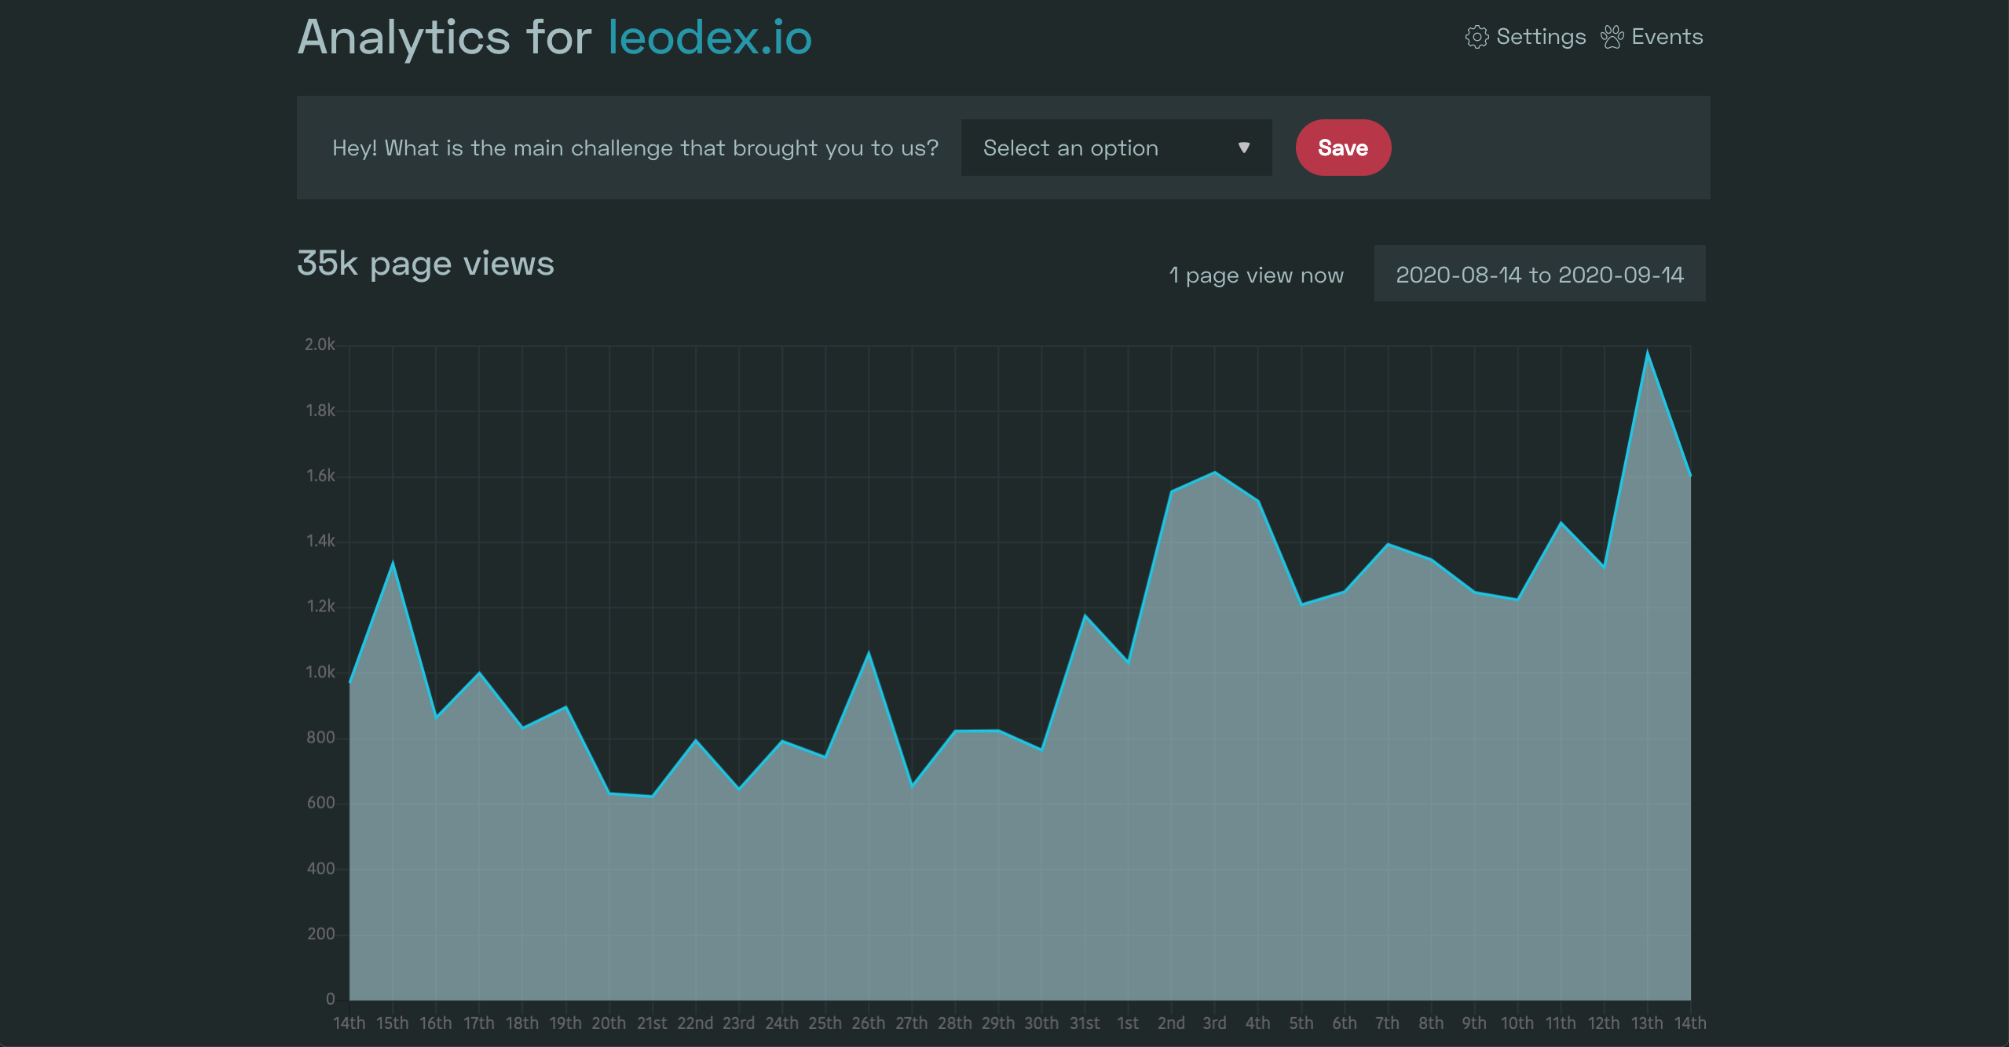This screenshot has width=2009, height=1047.
Task: Click the chart peak on the 13th
Action: (x=1647, y=352)
